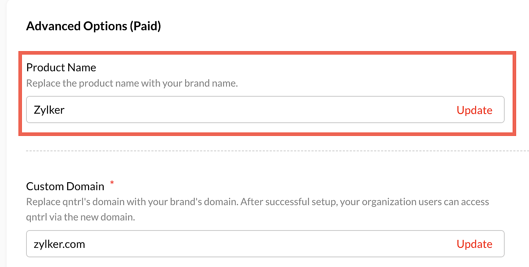Select the Advanced Options (Paid) heading
Viewport: 529px width, 267px height.
click(x=93, y=26)
